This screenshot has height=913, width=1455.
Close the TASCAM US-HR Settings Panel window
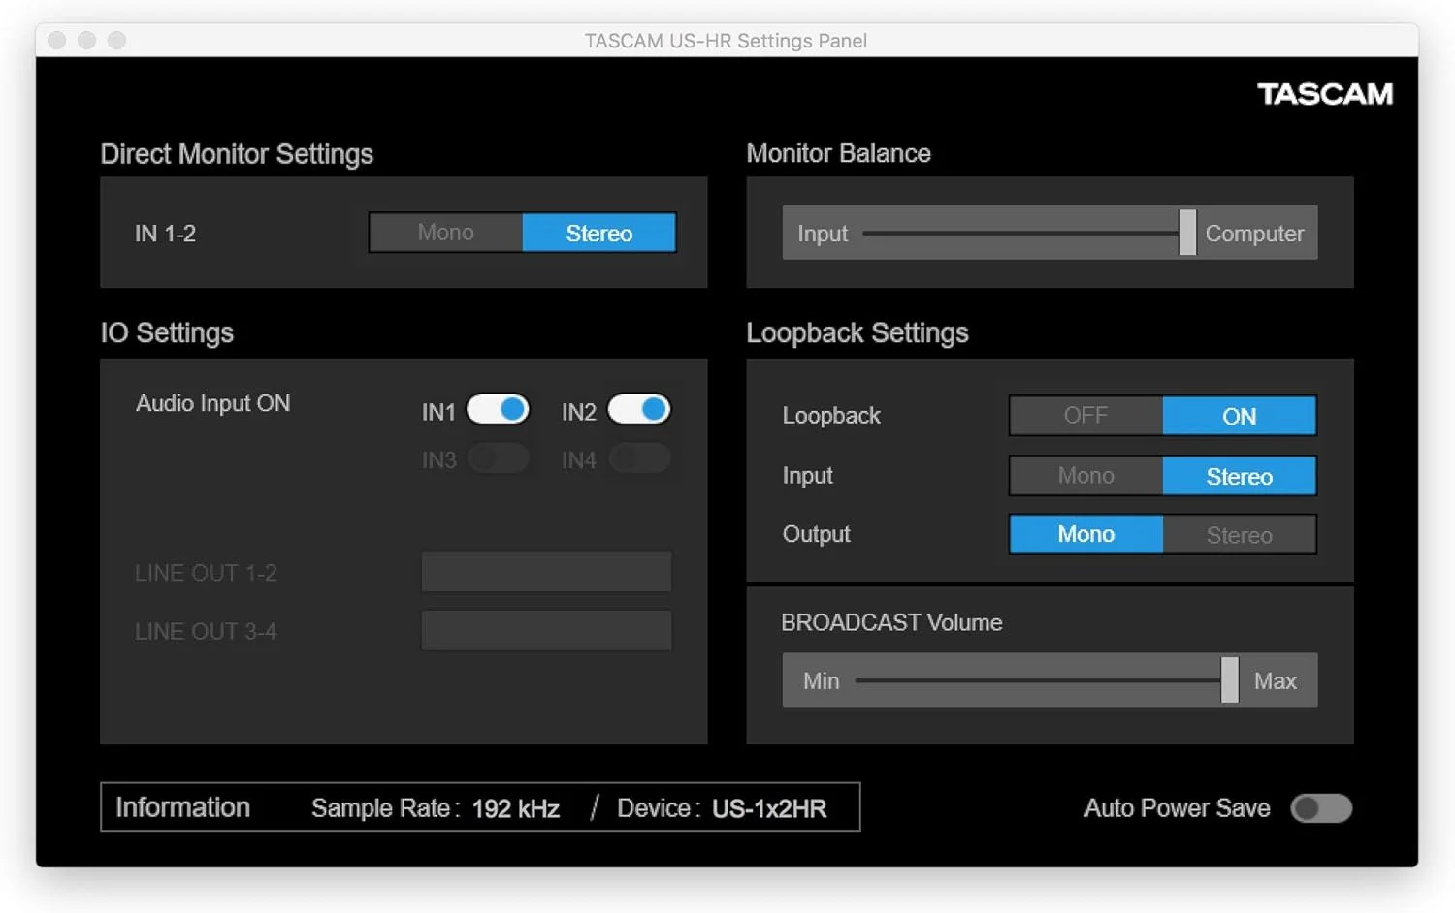[57, 40]
